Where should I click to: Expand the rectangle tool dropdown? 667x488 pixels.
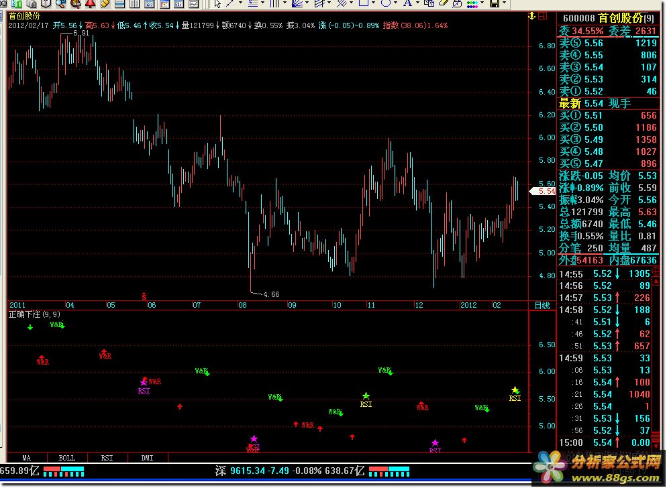coord(374,3)
